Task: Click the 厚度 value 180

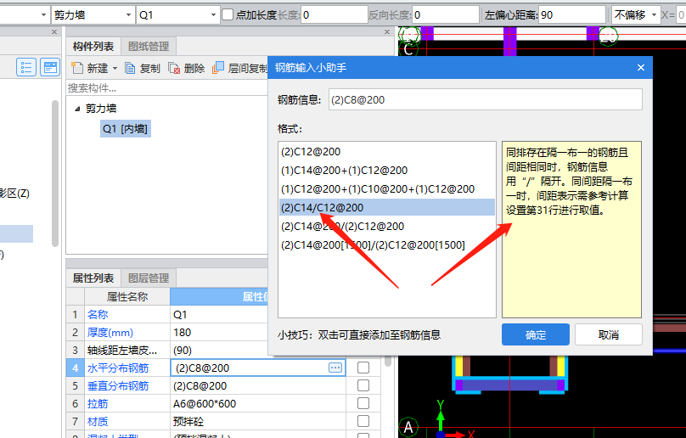Action: [182, 332]
